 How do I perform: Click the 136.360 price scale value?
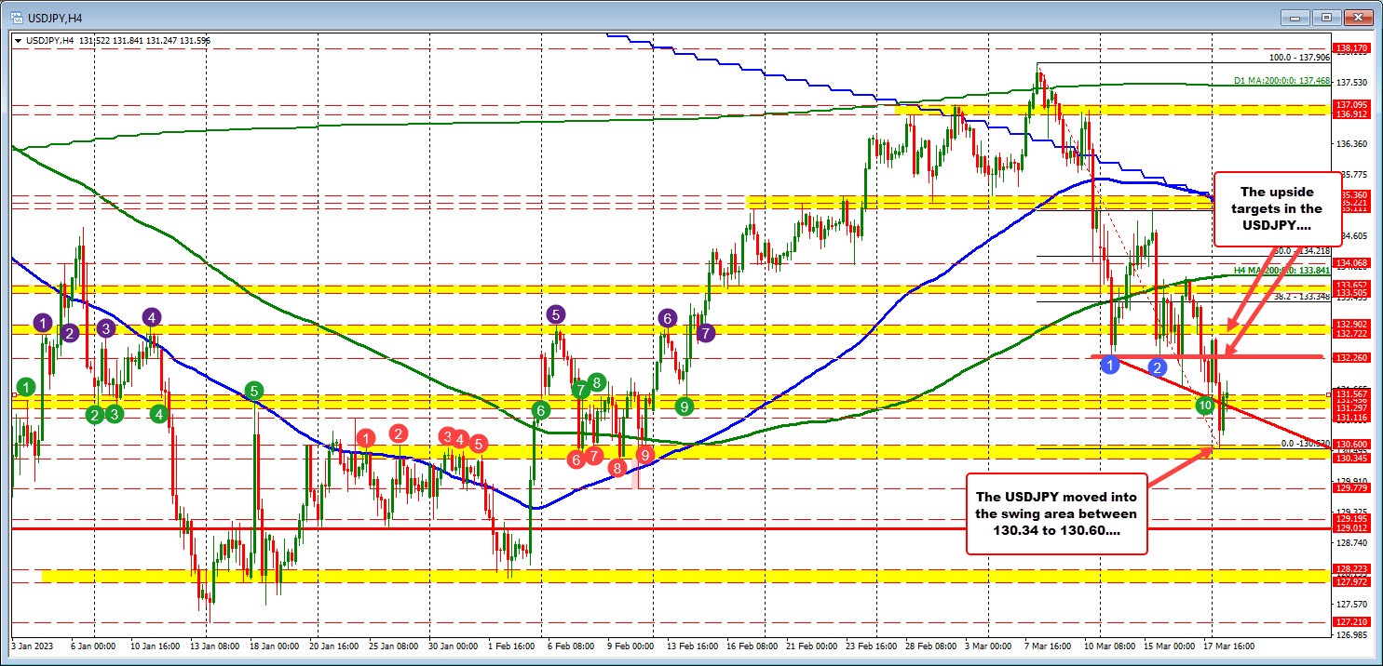1350,144
